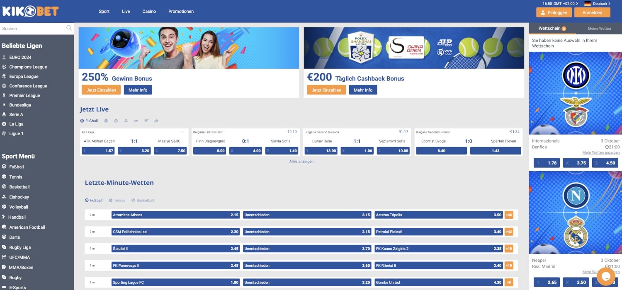Click Jetzt Einzahlen under 250% Gewinn Bonus
This screenshot has width=622, height=290.
pos(101,90)
